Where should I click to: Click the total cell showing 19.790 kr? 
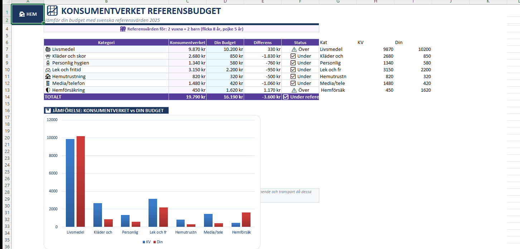tap(188, 97)
